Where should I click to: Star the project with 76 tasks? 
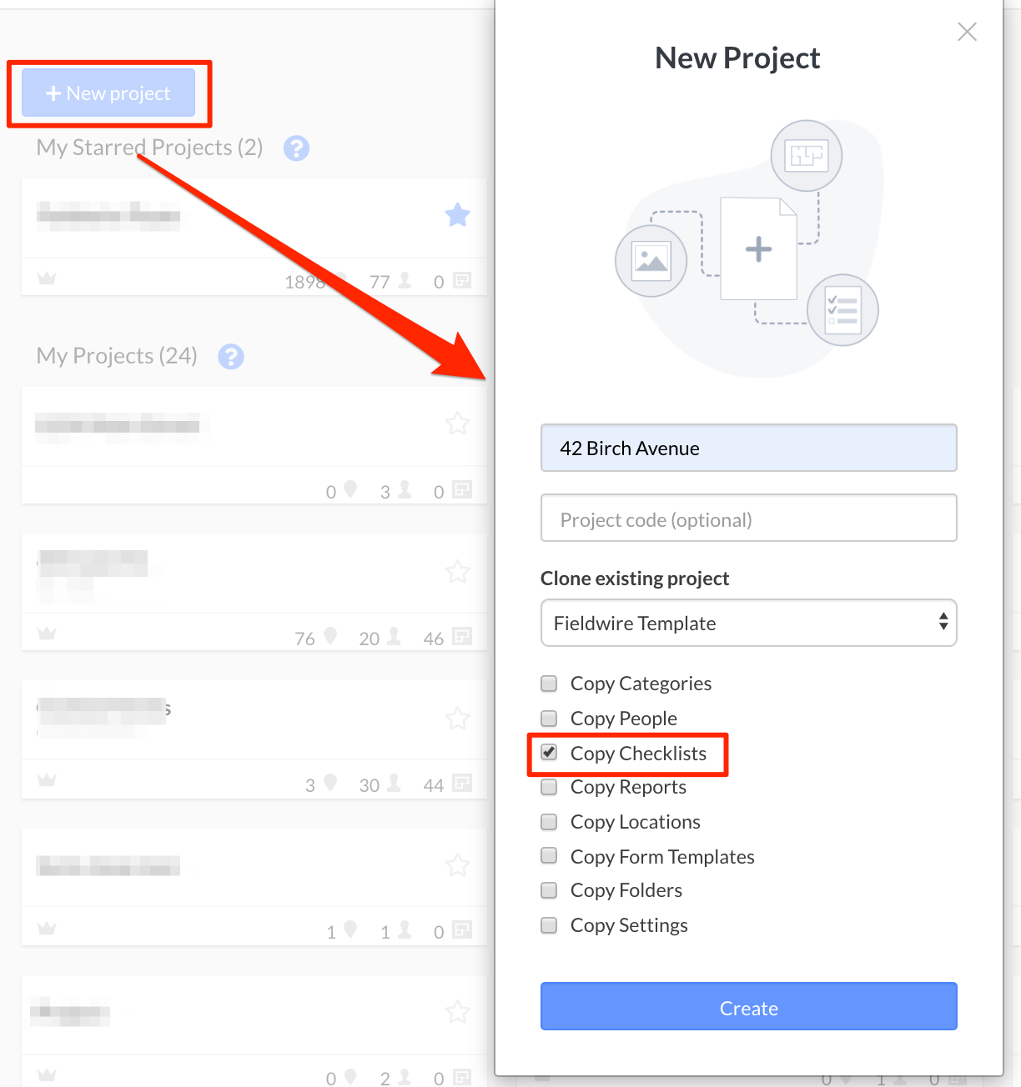tap(457, 572)
